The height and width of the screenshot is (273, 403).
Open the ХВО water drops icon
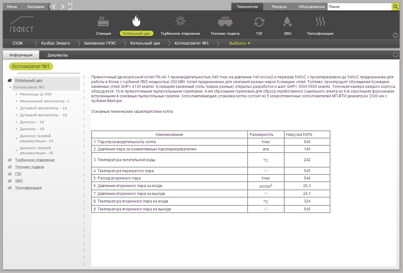point(287,21)
